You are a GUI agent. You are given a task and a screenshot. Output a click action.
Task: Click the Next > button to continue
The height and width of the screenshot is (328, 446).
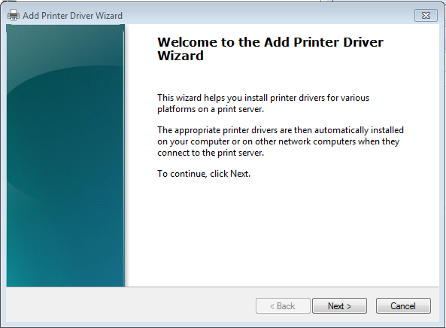pos(339,306)
